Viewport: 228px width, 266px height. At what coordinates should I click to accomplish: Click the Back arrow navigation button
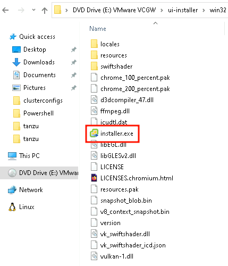[x=5, y=10]
